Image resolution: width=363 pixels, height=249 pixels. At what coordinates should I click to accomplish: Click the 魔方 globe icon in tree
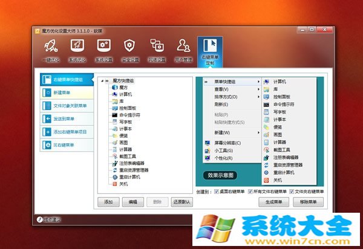click(115, 88)
